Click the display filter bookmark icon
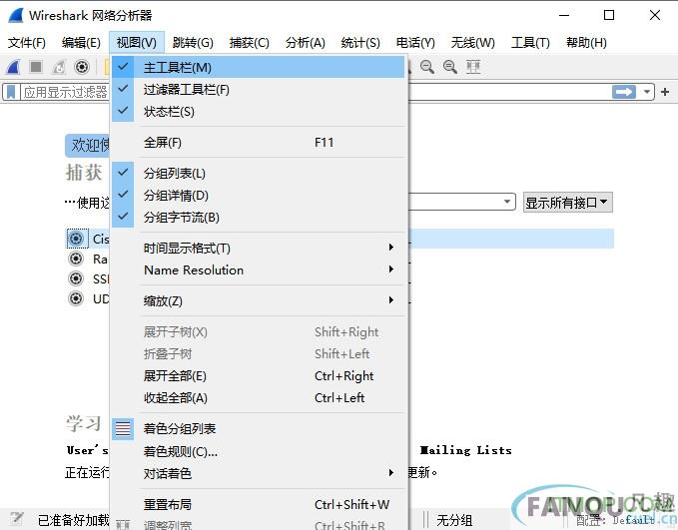The width and height of the screenshot is (678, 530). [x=11, y=92]
